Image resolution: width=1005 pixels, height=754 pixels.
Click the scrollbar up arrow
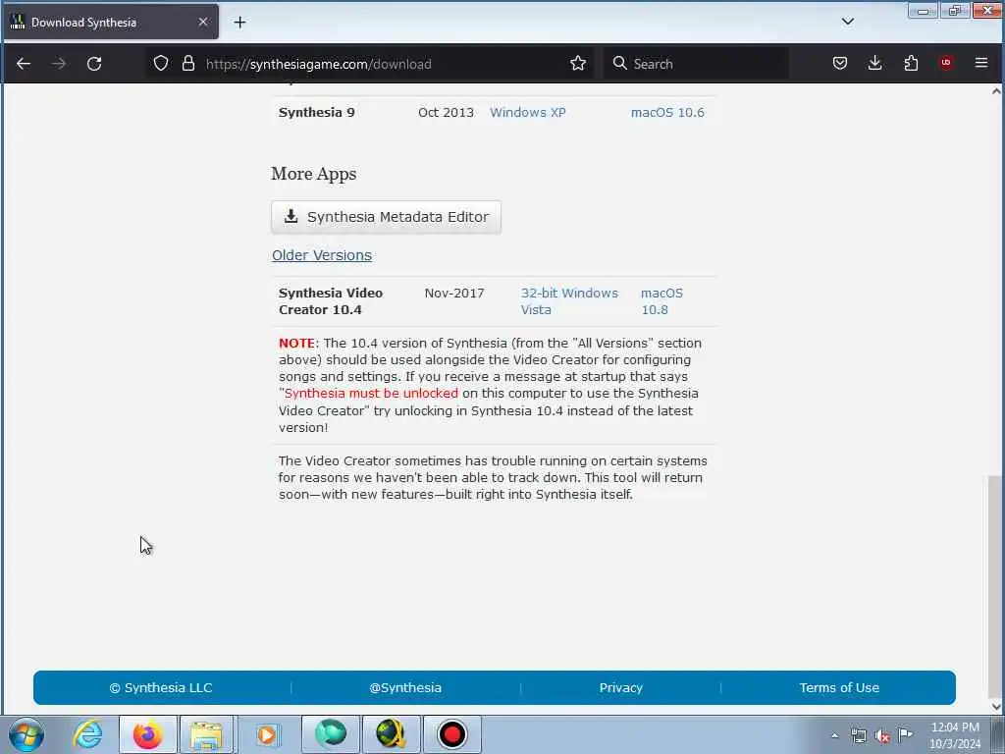[995, 91]
